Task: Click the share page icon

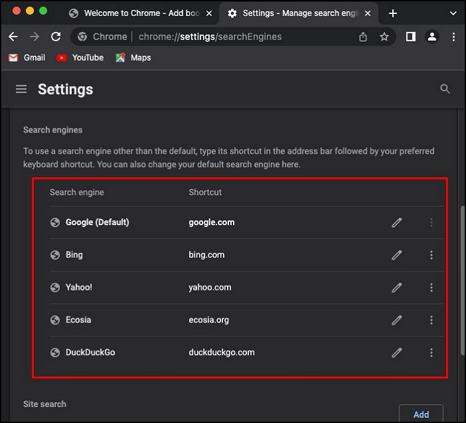Action: tap(363, 37)
